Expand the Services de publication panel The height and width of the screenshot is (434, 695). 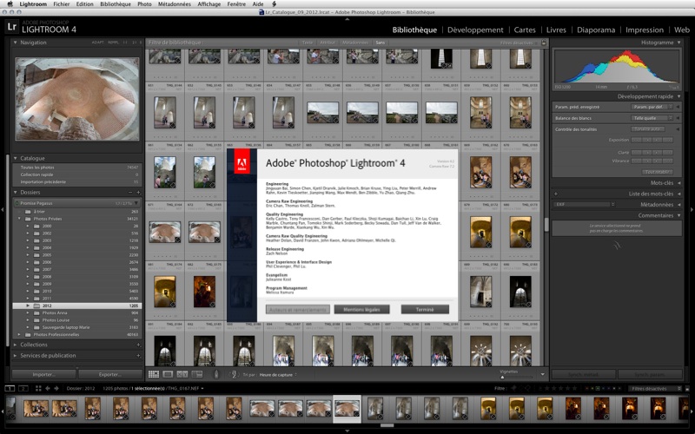[x=15, y=355]
